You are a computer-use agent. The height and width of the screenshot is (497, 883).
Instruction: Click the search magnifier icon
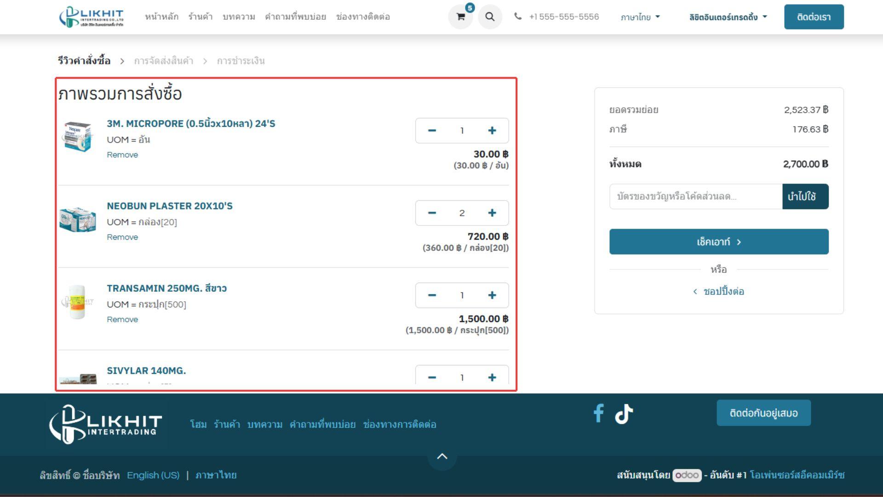coord(490,17)
